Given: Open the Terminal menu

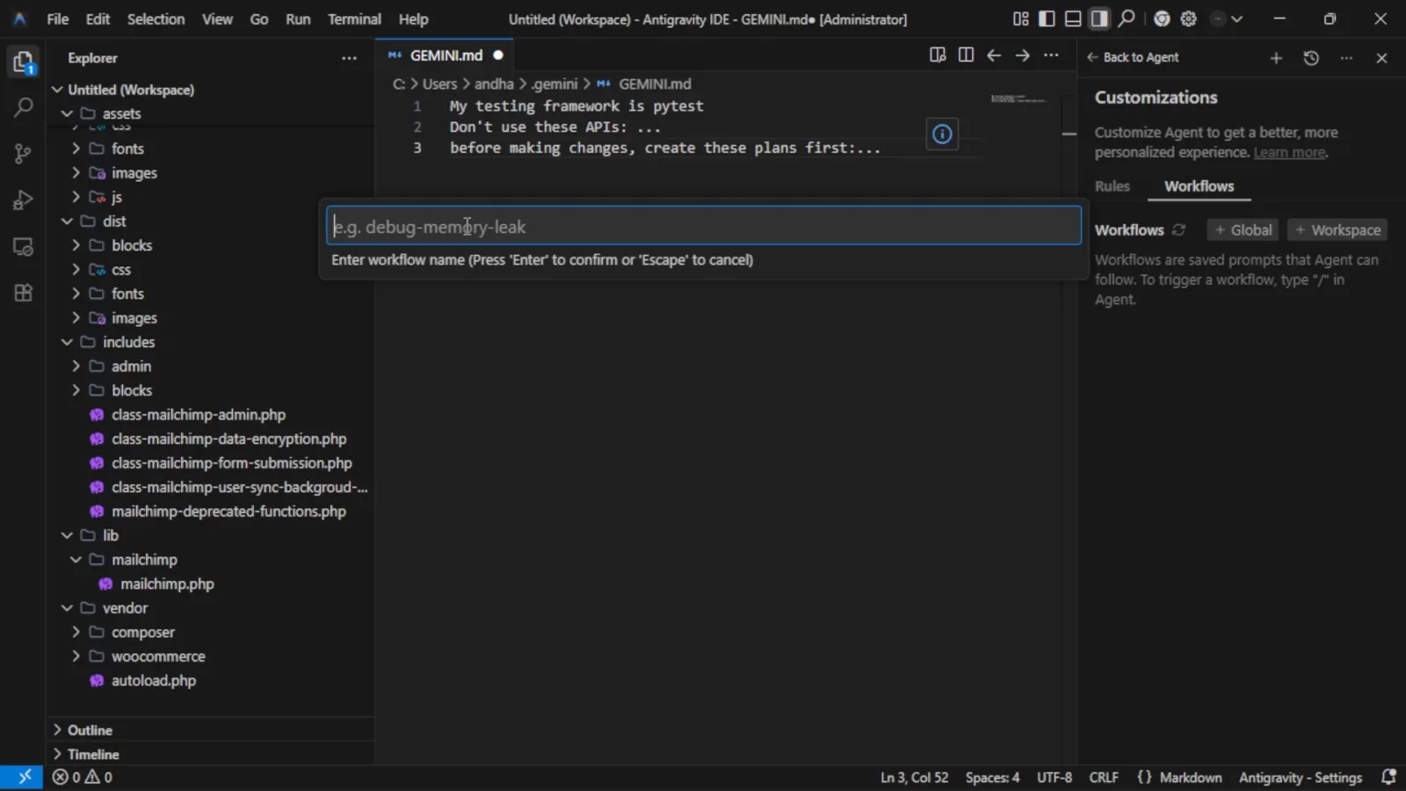Looking at the screenshot, I should (x=354, y=18).
